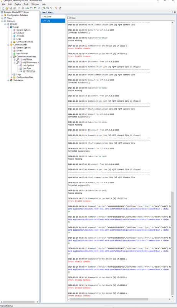Click the Default instance icon
Image resolution: width=177 pixels, height=308 pixels.
(8, 24)
